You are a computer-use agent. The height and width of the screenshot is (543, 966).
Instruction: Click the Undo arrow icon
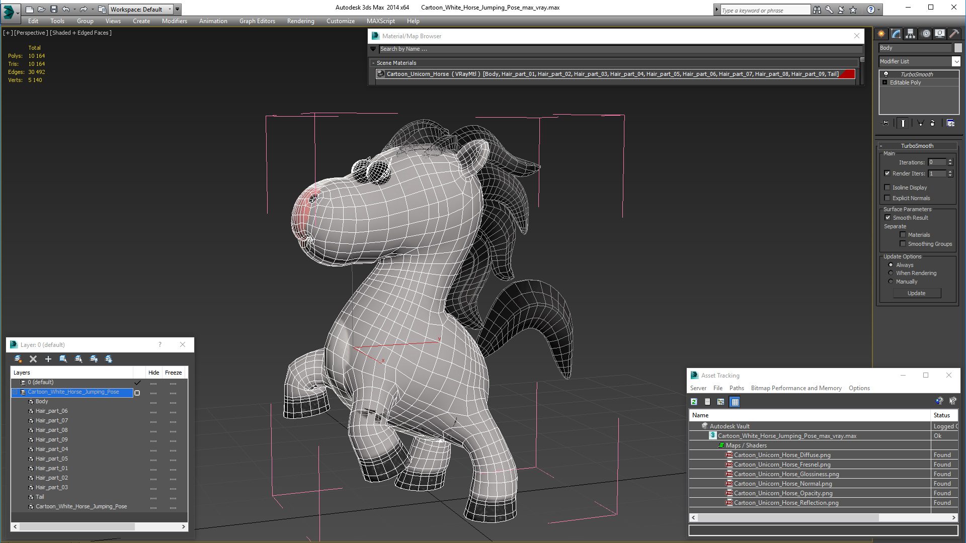pyautogui.click(x=65, y=9)
